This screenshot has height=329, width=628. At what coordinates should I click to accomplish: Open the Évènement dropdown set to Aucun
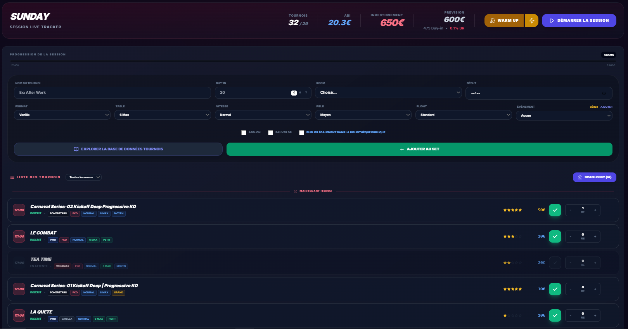click(564, 115)
